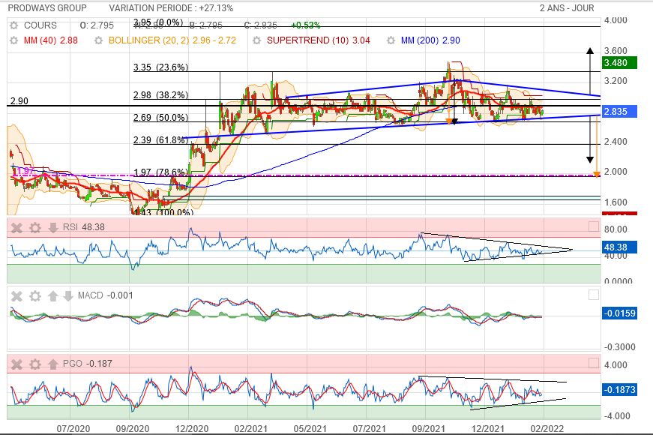
Task: Click the 3.600 price axis tick
Action: pos(616,51)
